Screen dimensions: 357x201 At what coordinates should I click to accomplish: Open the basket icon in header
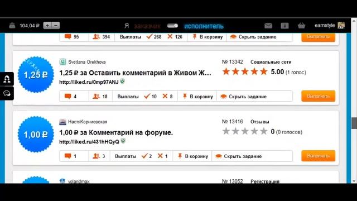click(x=301, y=26)
